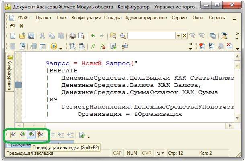Open the 'ru' language dropdown in status bar
This screenshot has height=162, width=246.
pos(160,153)
